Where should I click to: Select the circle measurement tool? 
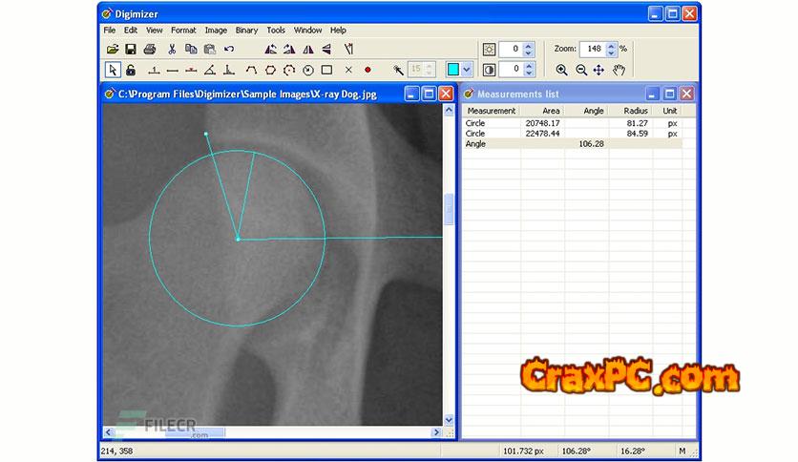pos(307,70)
